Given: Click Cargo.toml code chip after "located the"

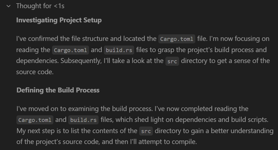Looking at the screenshot, I should coord(177,39).
